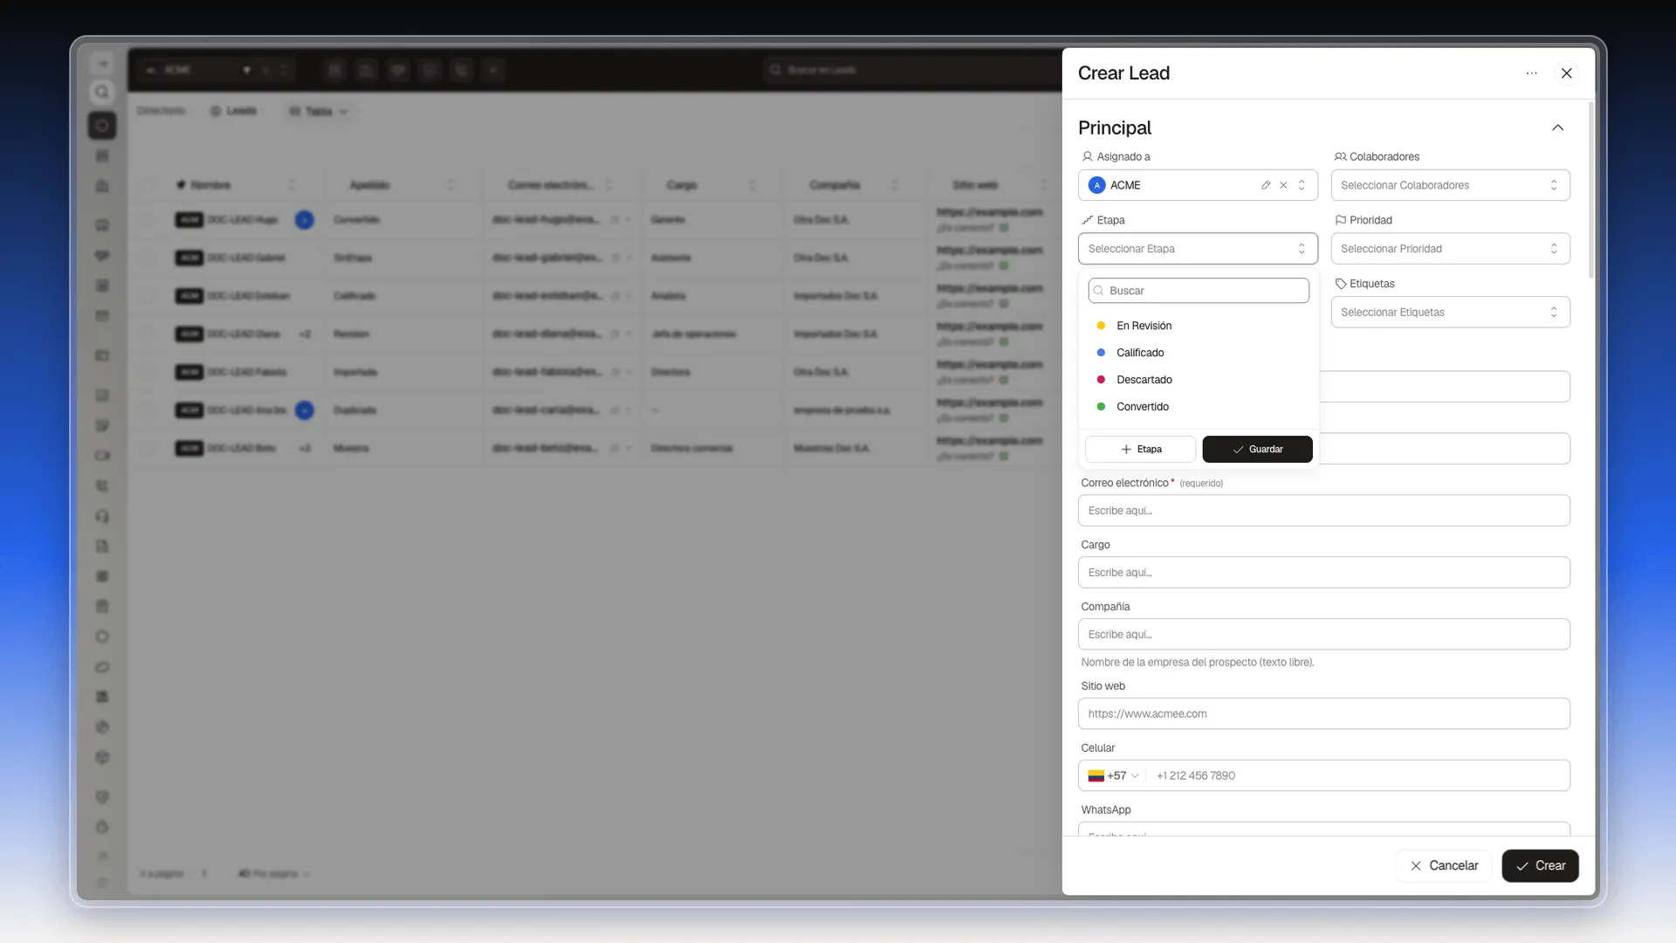Toggle the checkbox for DOC-LEAD Hugo row

point(147,220)
